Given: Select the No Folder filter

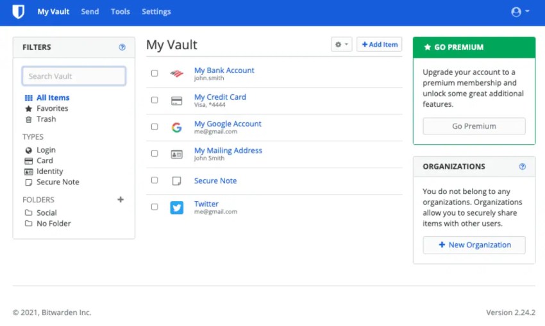Looking at the screenshot, I should [x=53, y=224].
